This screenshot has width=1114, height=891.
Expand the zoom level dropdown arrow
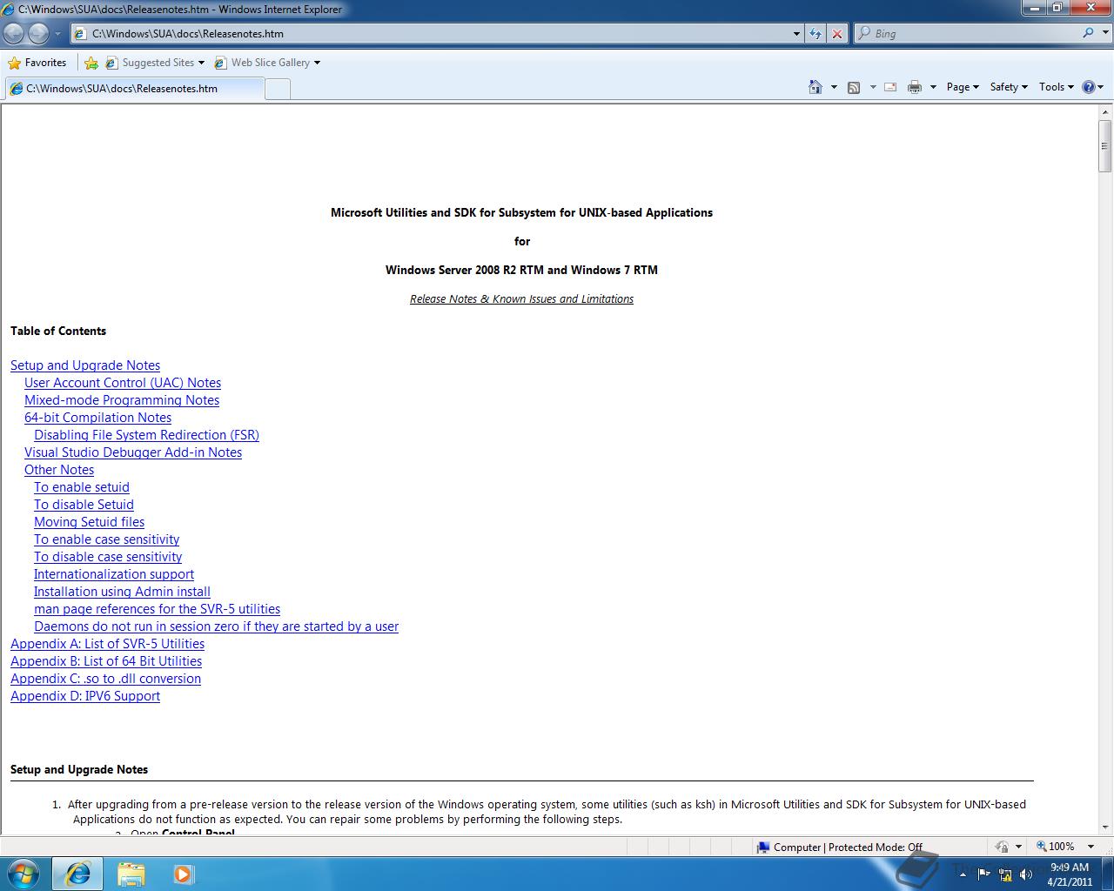point(1091,847)
